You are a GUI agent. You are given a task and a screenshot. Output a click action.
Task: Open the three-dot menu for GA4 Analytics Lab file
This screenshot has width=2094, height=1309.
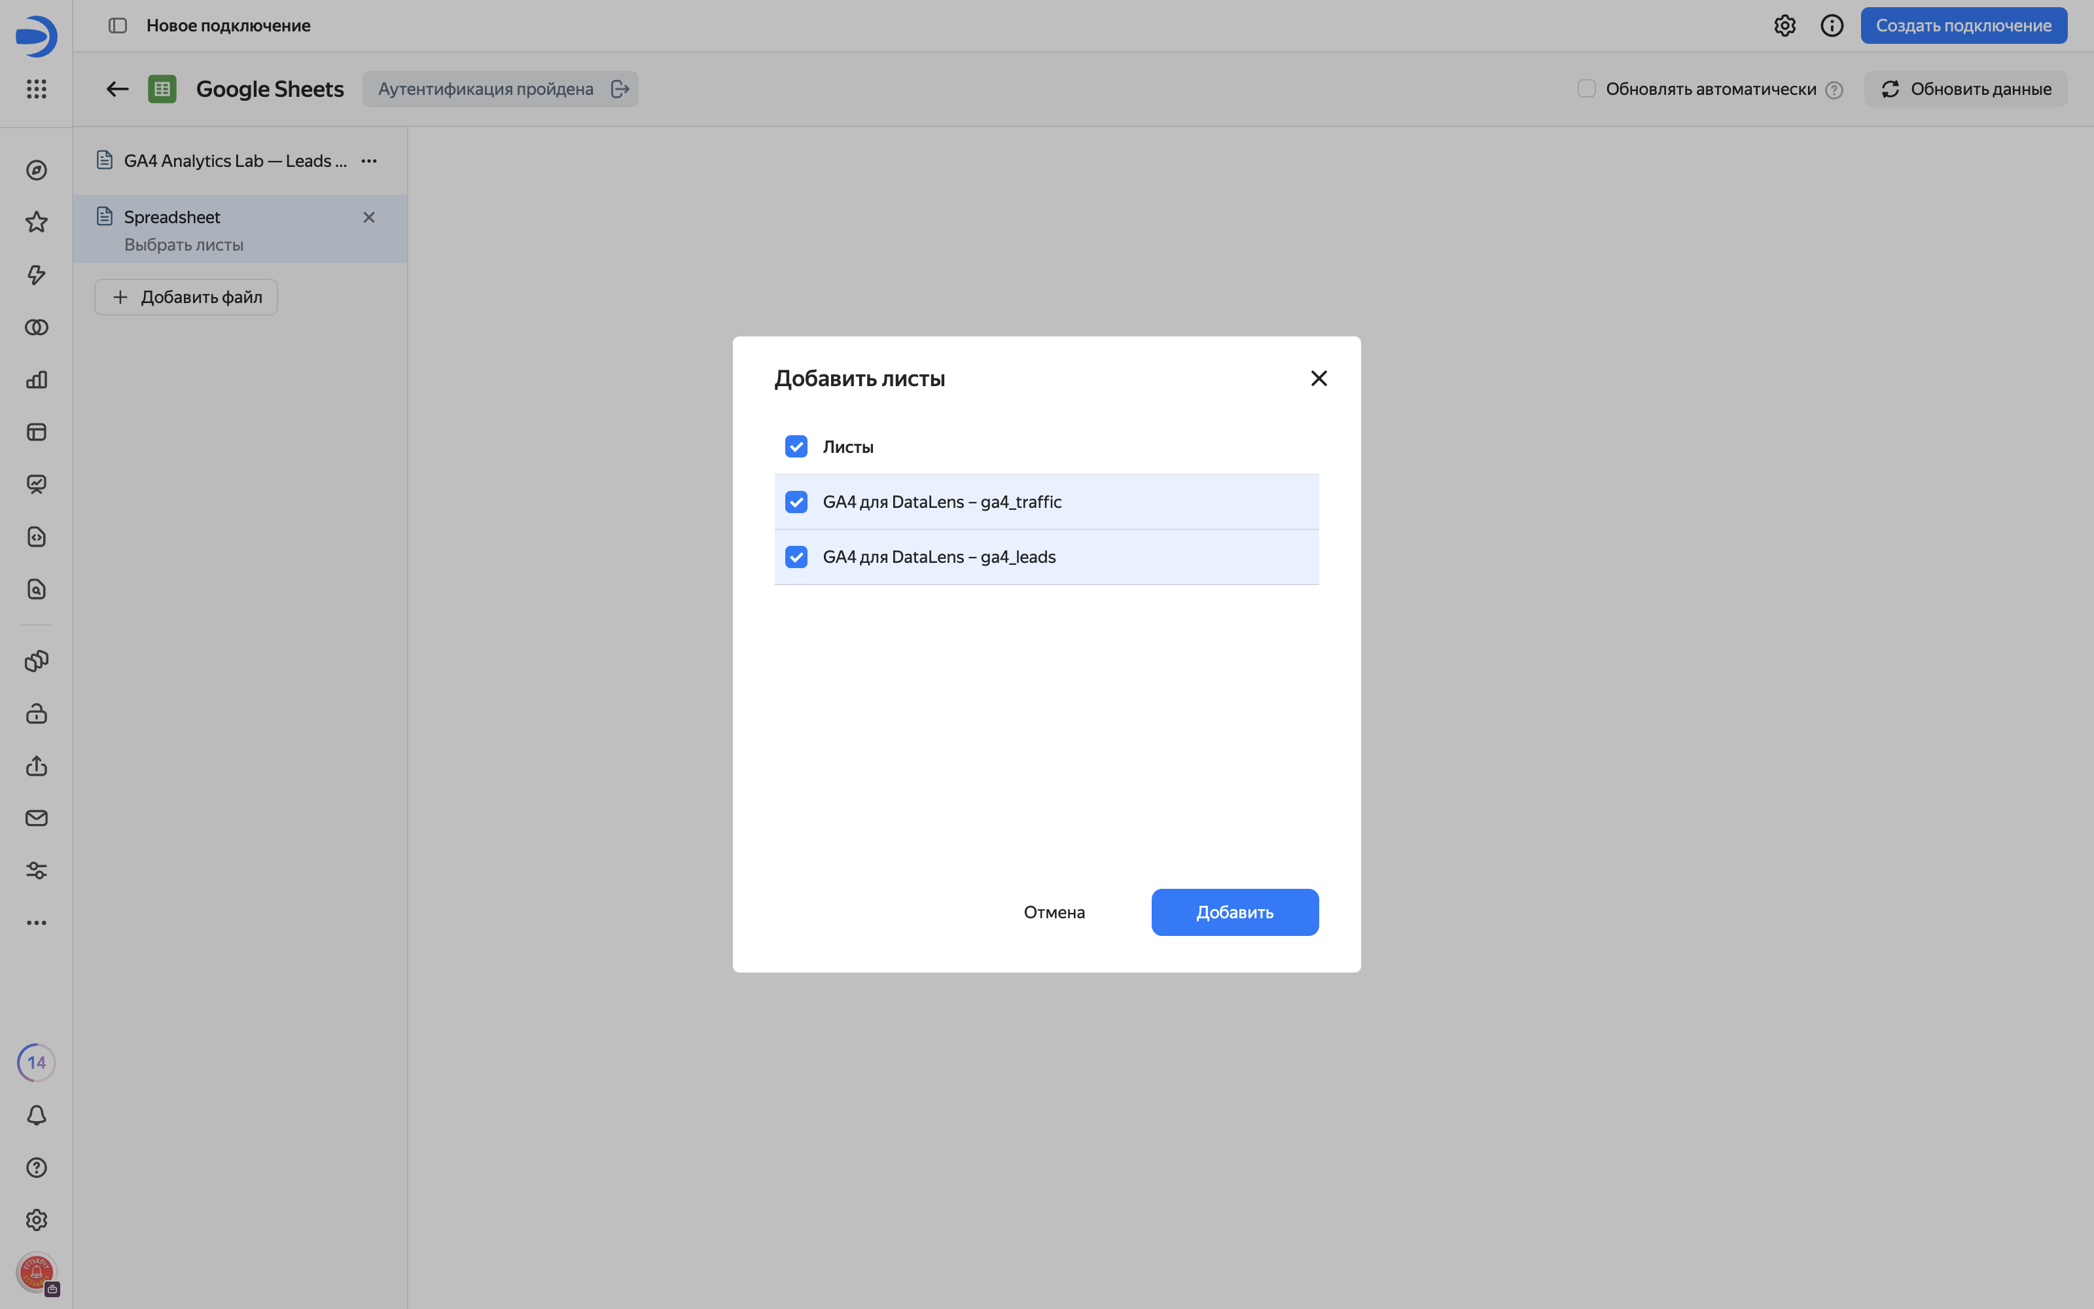(x=370, y=161)
